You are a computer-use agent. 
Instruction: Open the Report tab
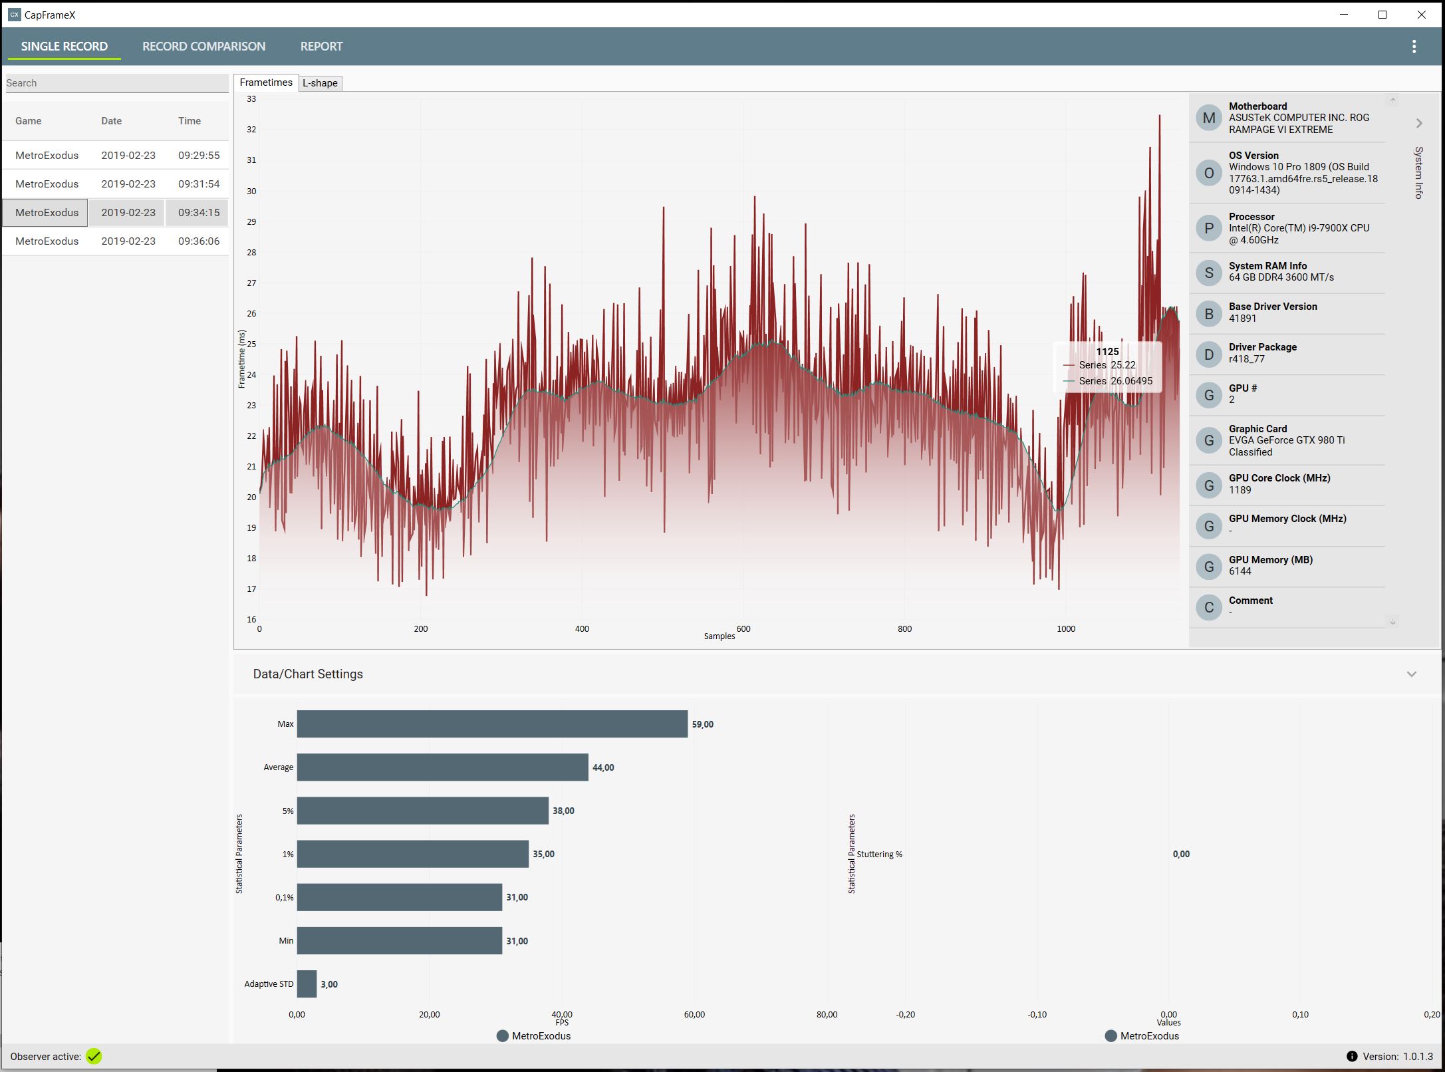click(x=321, y=47)
